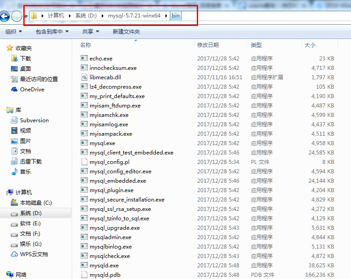Select myisamchk.exe file

pyautogui.click(x=109, y=115)
